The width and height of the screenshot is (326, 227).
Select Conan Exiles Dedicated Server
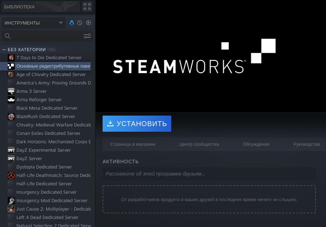(x=48, y=133)
